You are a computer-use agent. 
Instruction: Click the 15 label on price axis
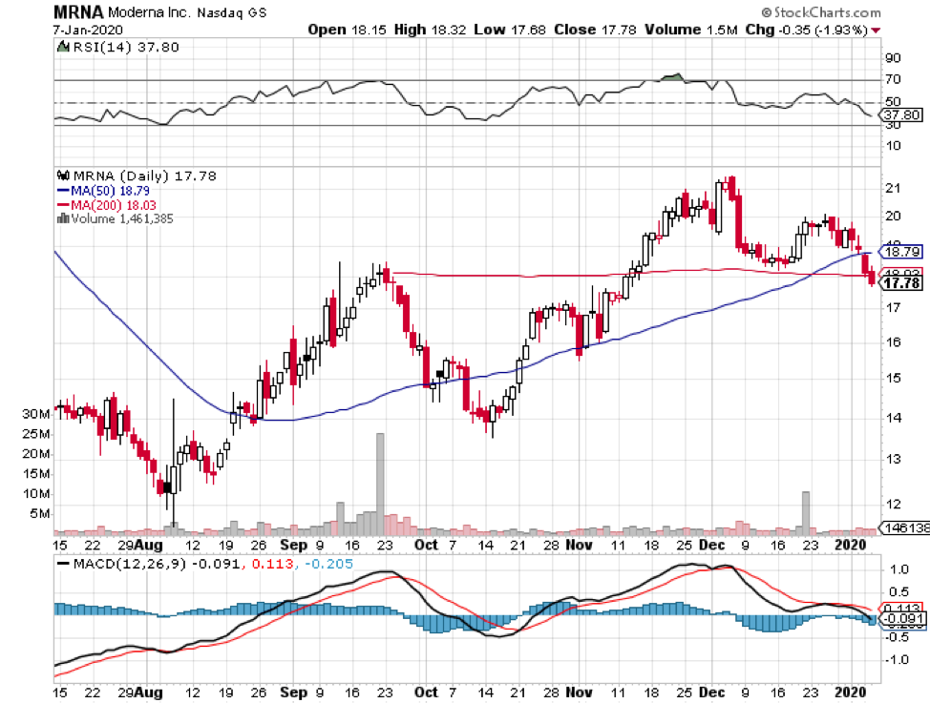pos(893,378)
